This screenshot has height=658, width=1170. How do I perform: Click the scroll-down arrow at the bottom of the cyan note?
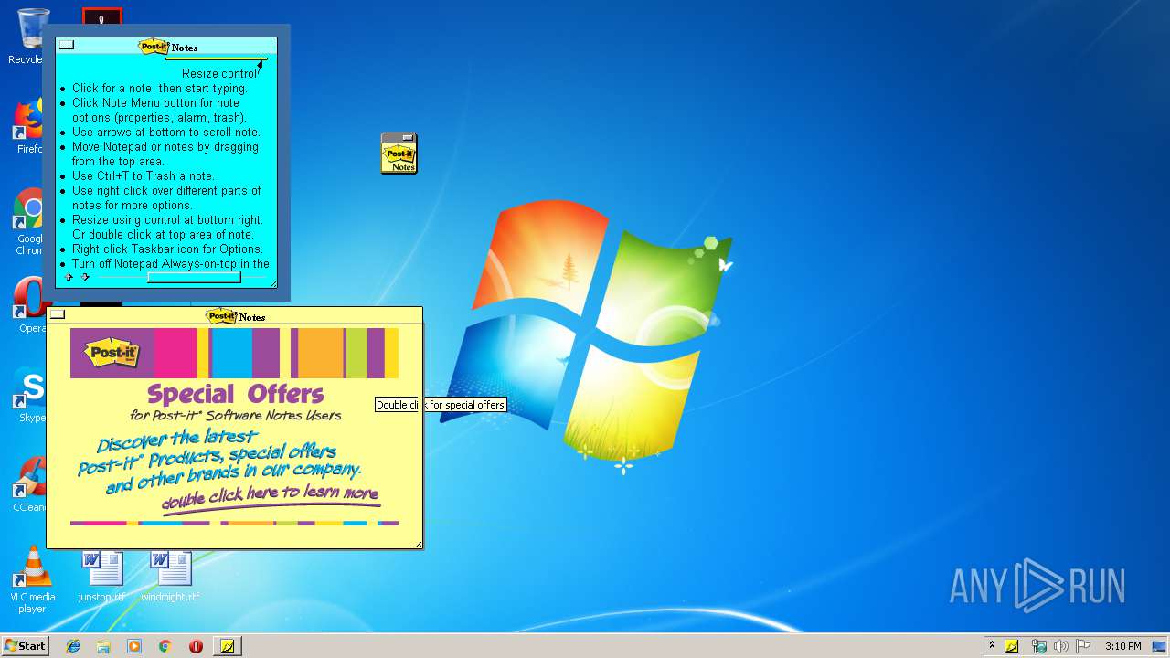85,277
